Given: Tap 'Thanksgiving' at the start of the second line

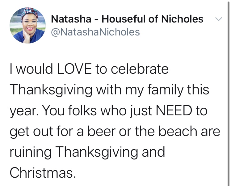Looking at the screenshot, I should (51, 90).
